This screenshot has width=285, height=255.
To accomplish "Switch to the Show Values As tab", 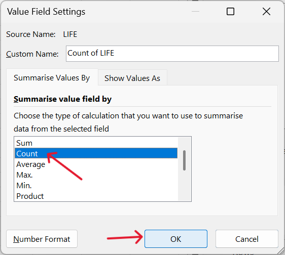I will 132,78.
